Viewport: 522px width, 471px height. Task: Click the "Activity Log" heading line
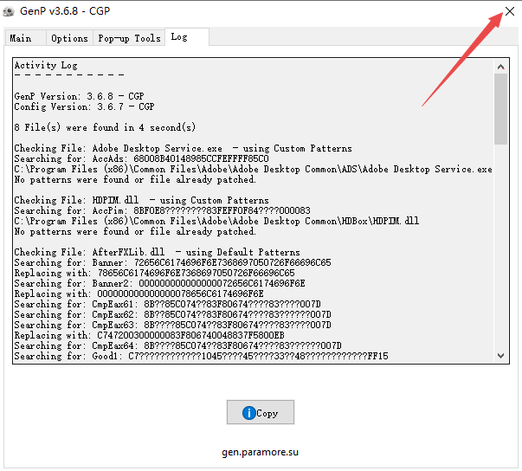(x=46, y=65)
